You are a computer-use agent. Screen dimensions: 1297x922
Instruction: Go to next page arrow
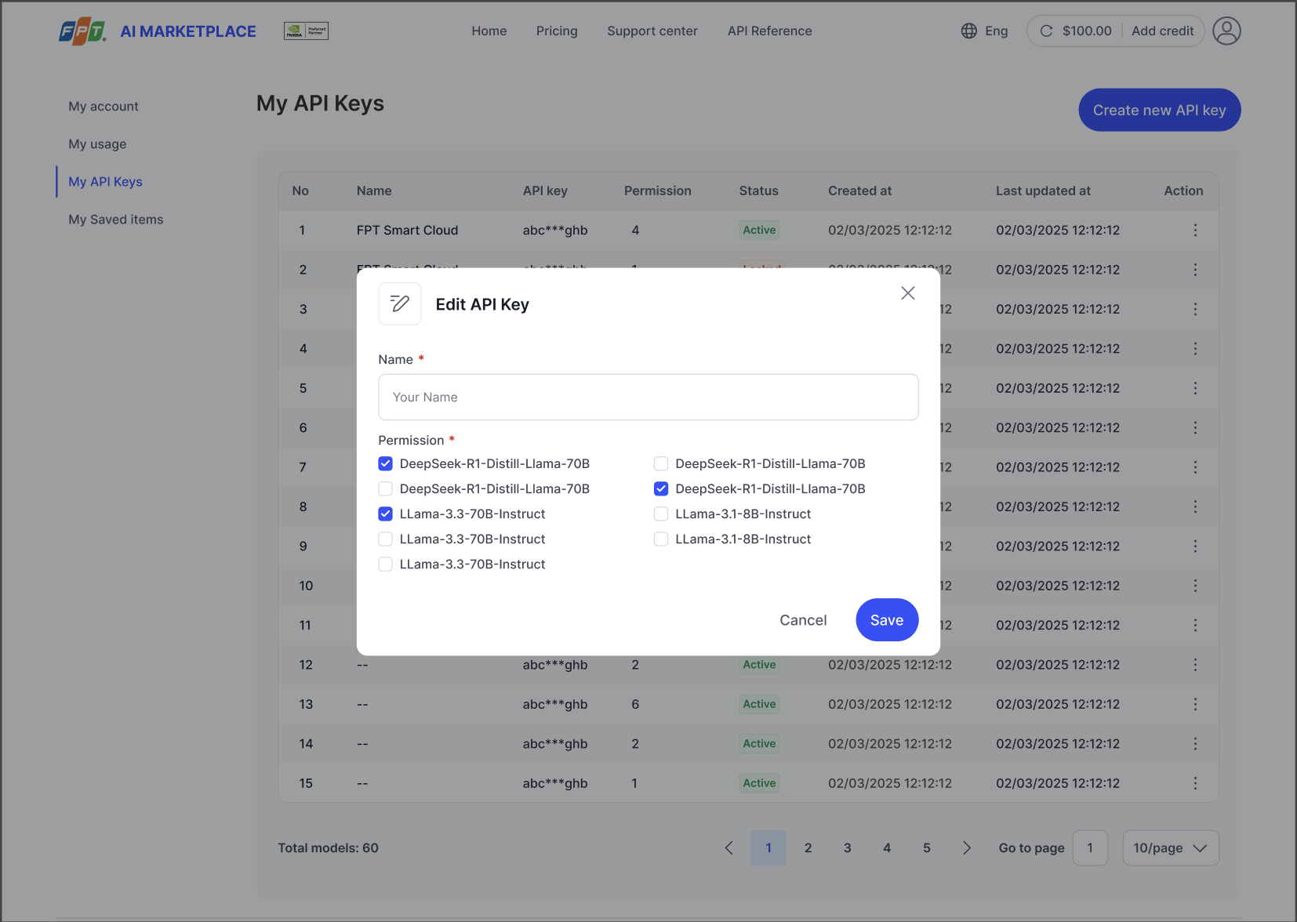[966, 848]
